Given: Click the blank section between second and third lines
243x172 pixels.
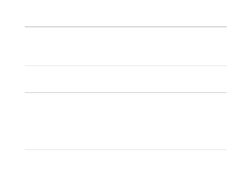Looking at the screenshot, I should pos(125,79).
